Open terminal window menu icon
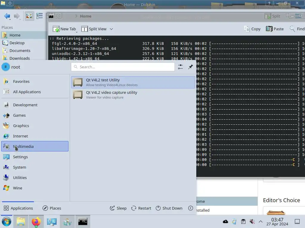The width and height of the screenshot is (305, 228). pos(51,16)
